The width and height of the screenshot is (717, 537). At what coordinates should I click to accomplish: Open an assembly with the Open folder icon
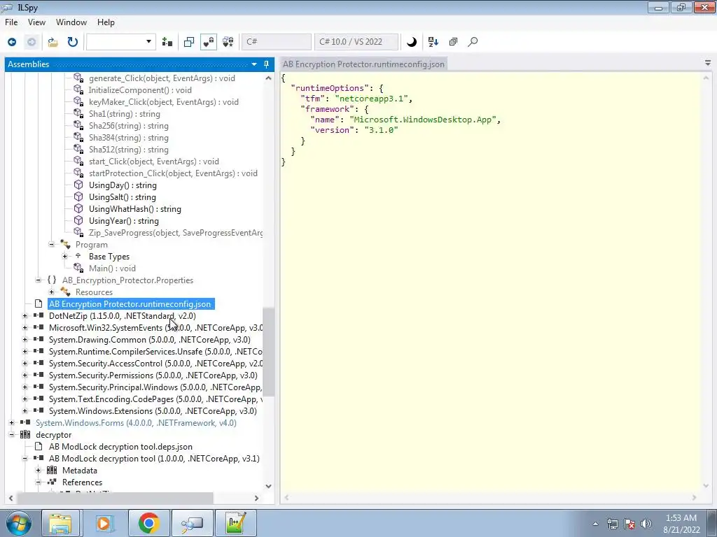pyautogui.click(x=53, y=42)
